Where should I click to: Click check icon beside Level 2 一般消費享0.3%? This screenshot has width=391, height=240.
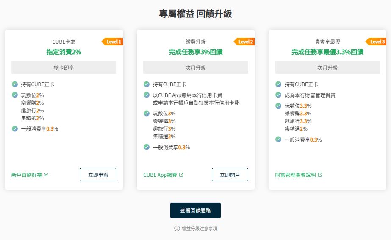coord(147,147)
